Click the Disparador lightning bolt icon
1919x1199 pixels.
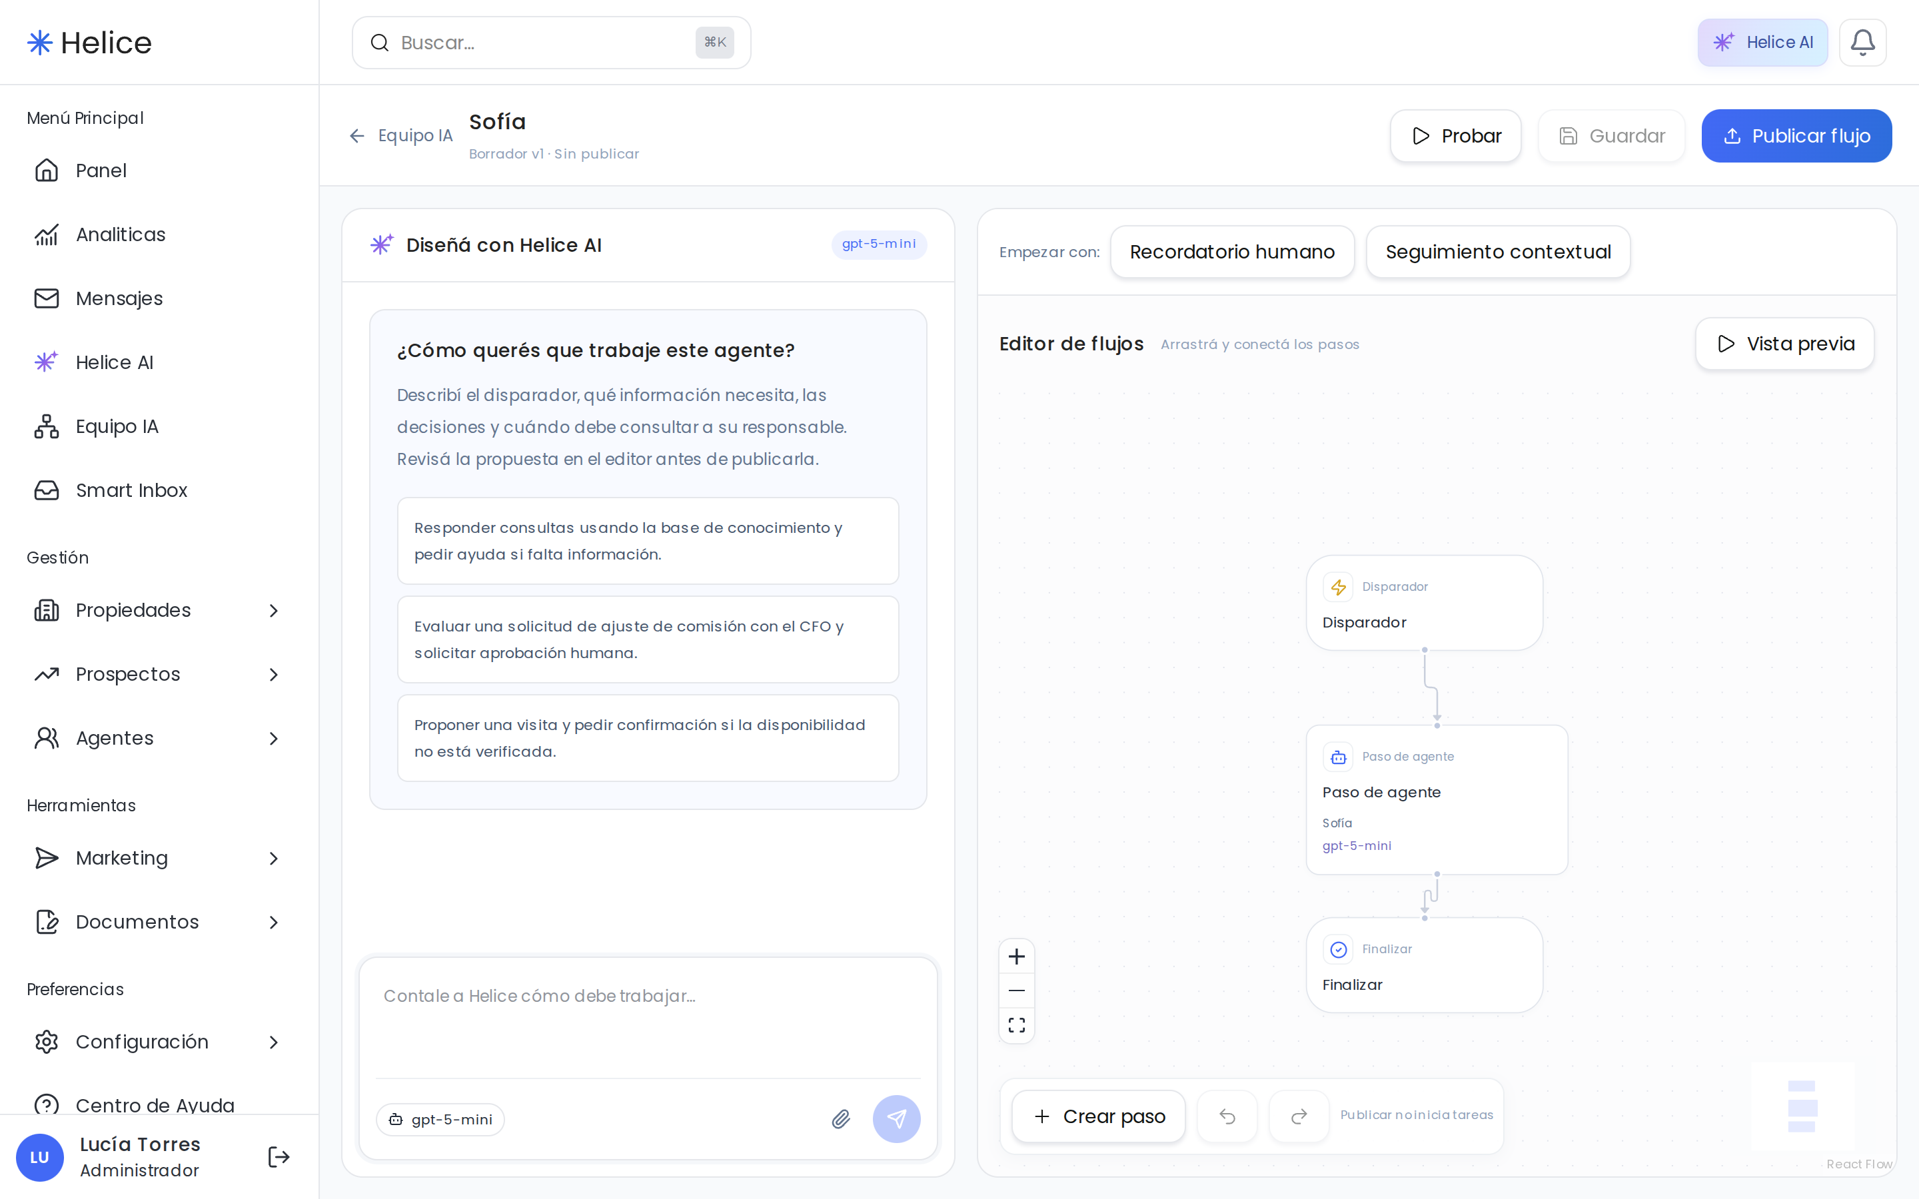pyautogui.click(x=1338, y=587)
